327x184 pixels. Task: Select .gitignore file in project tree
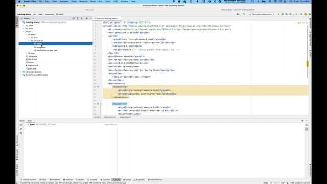click(x=31, y=56)
